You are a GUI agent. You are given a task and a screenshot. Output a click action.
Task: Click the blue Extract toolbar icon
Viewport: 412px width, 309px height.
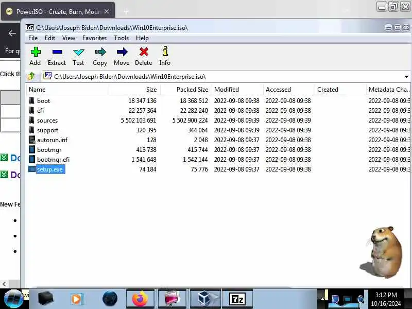57,52
